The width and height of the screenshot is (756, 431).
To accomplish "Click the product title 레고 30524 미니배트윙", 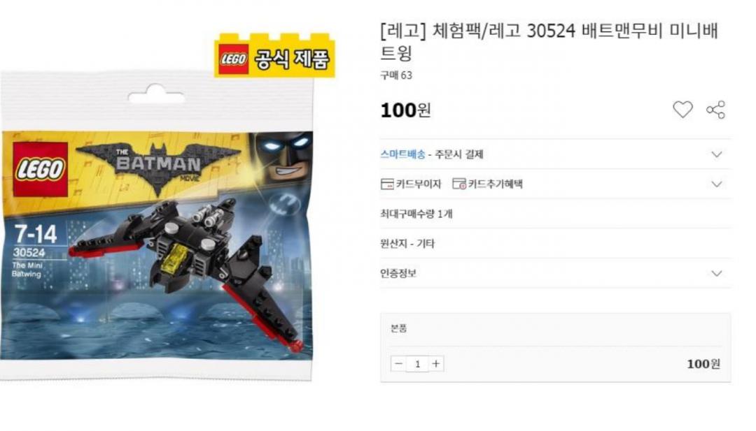I will point(549,41).
